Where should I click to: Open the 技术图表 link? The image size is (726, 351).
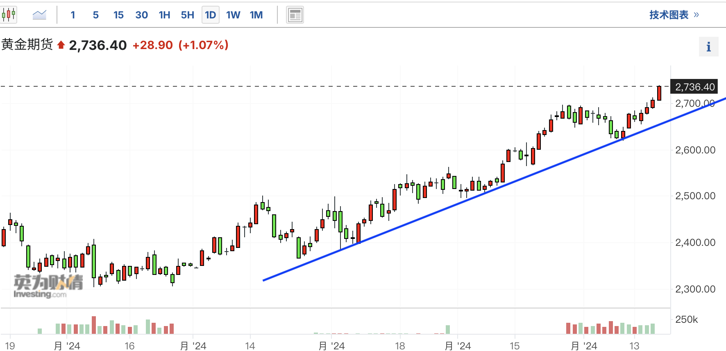pyautogui.click(x=674, y=15)
